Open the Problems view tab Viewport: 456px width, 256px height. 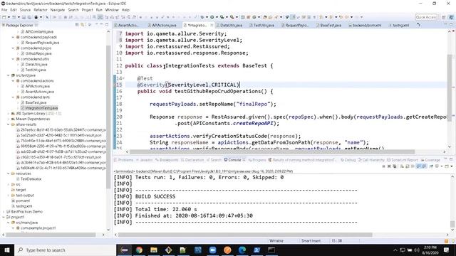click(x=123, y=160)
